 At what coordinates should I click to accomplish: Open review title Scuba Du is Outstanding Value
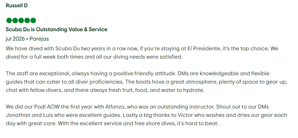click(x=57, y=29)
